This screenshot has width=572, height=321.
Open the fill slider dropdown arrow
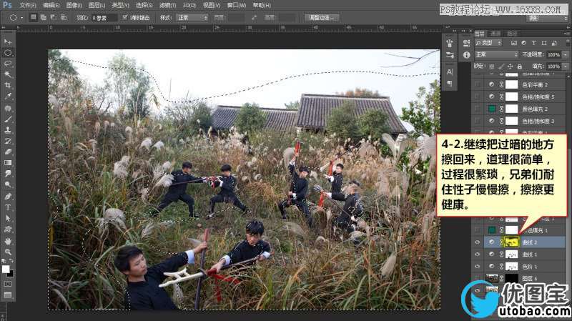566,66
